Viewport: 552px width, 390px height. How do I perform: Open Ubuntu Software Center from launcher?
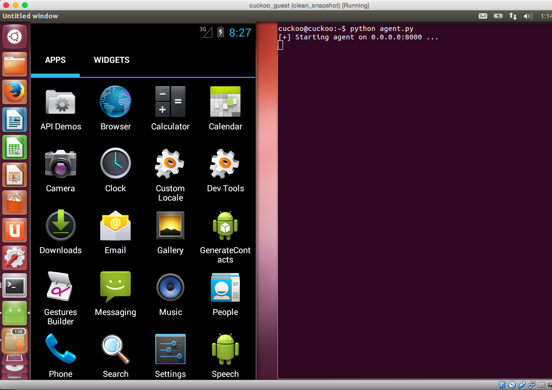[x=15, y=202]
